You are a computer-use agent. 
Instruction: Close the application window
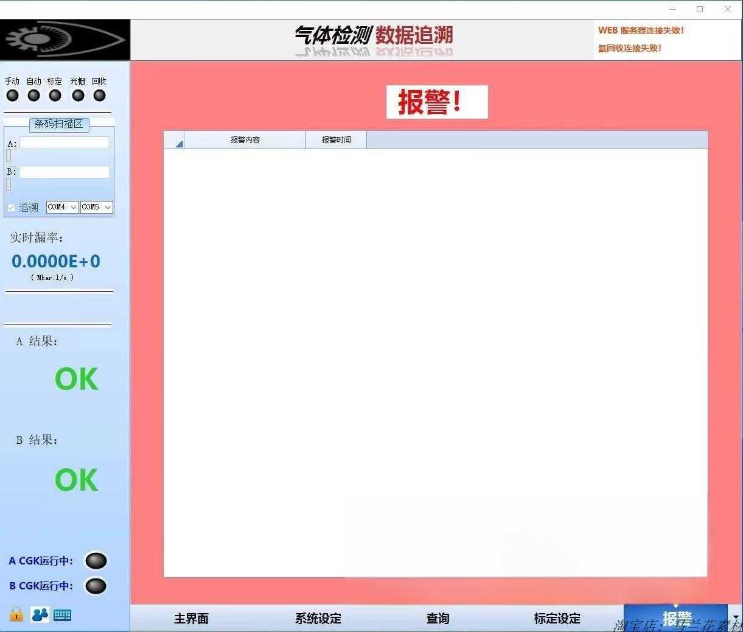tap(728, 9)
